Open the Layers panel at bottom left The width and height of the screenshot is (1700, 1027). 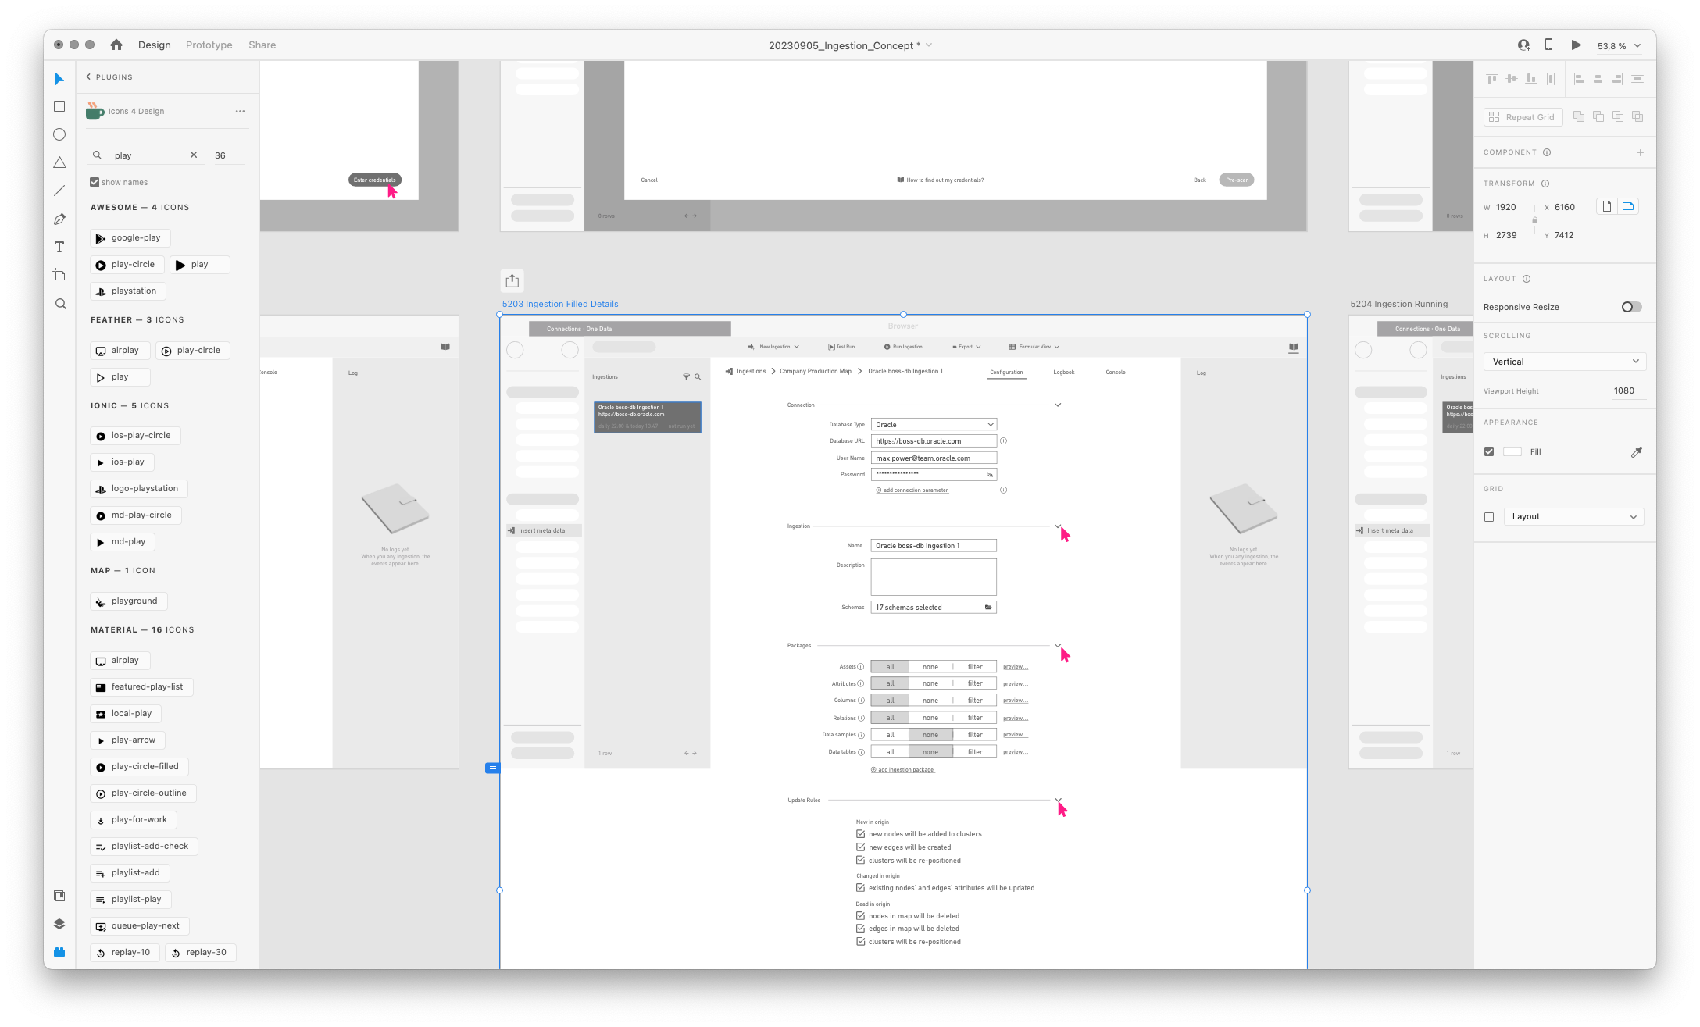point(59,924)
